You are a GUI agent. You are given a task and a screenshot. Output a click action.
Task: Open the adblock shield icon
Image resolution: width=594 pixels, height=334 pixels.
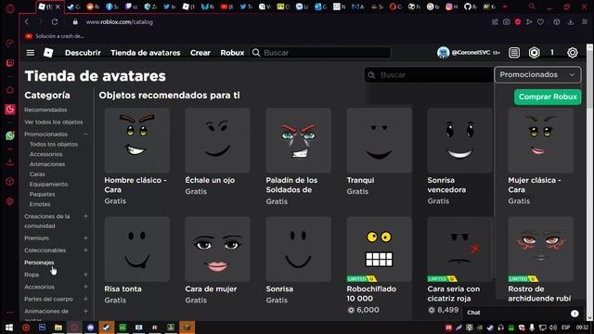518,22
